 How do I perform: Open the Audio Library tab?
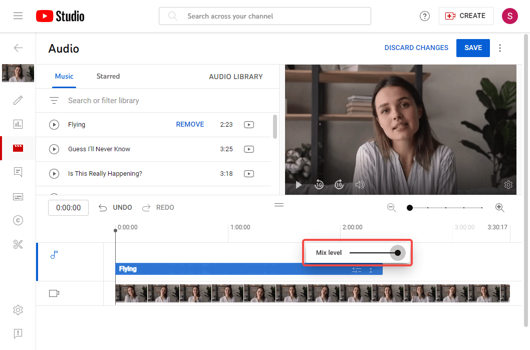tap(235, 77)
